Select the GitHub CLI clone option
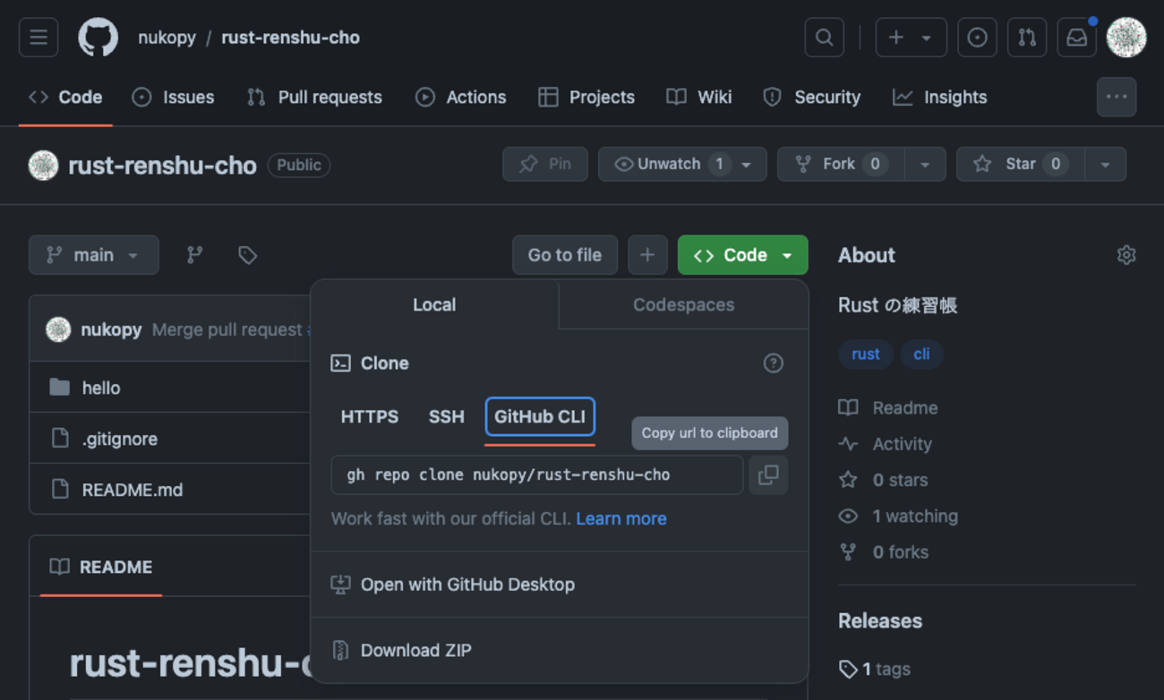Screen dimensions: 1164x700 [540, 416]
